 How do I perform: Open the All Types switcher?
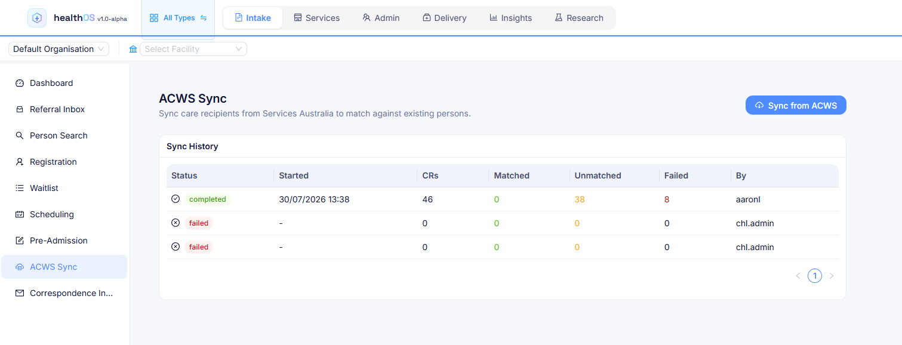(178, 18)
